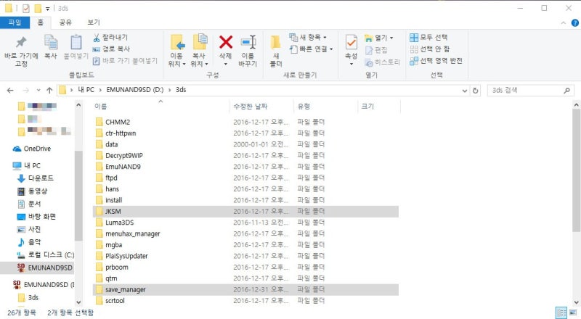Expand address bar history dropdown
This screenshot has width=581, height=319.
click(x=464, y=91)
